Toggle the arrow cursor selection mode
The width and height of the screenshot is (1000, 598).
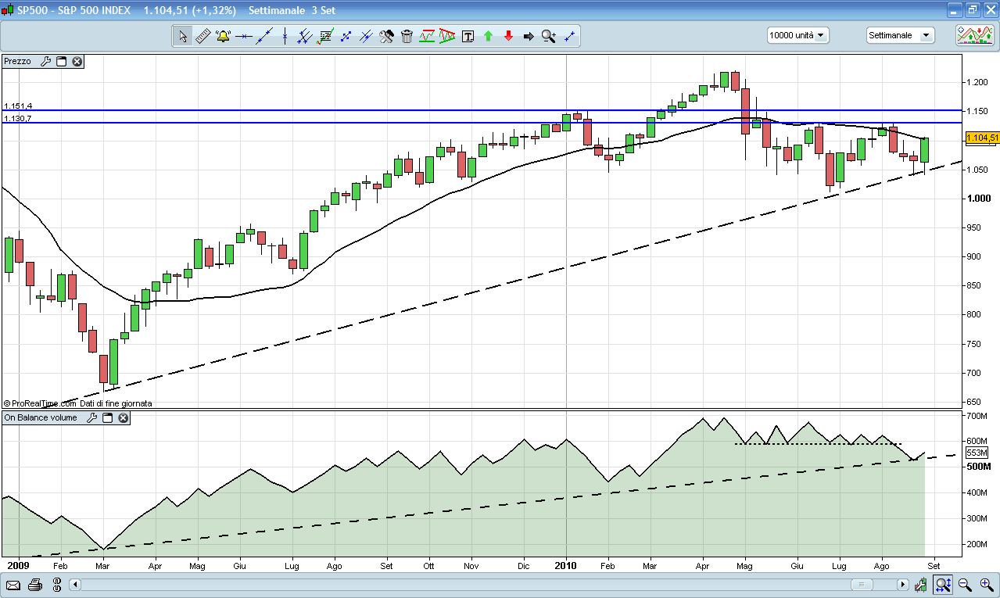(182, 36)
